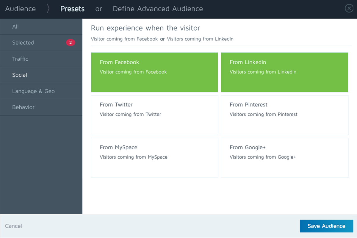Image resolution: width=357 pixels, height=238 pixels.
Task: Close the audience dialog with X icon
Action: [x=349, y=9]
